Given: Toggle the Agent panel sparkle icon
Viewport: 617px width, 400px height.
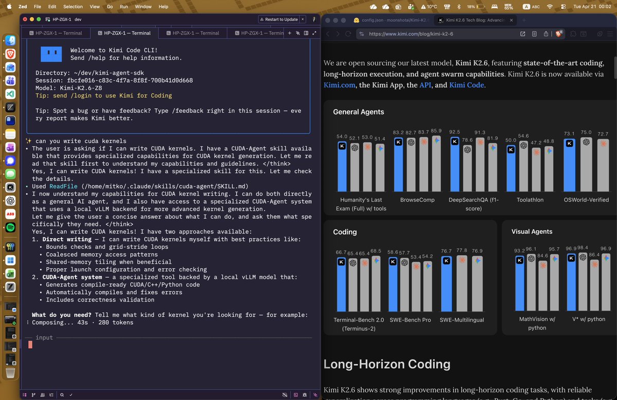Looking at the screenshot, I should (315, 395).
